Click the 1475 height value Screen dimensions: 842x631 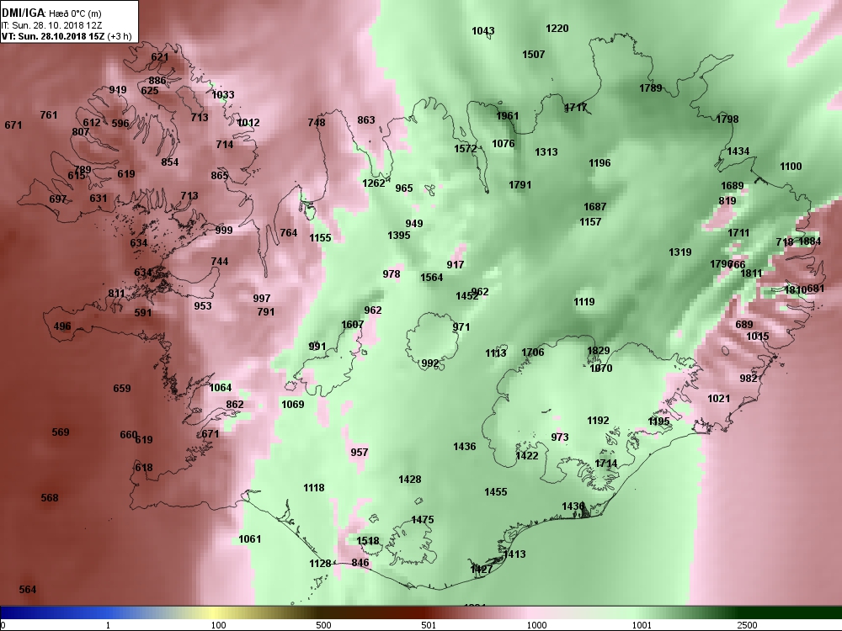pyautogui.click(x=422, y=520)
